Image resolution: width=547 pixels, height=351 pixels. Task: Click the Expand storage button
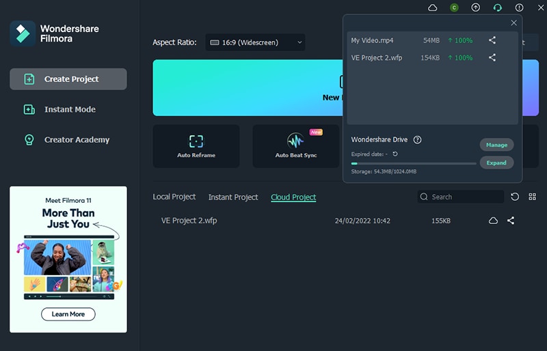496,163
